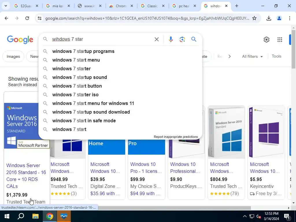Open Windows 10 Pro - 1 license listing
296x222 pixels.
pos(146,168)
